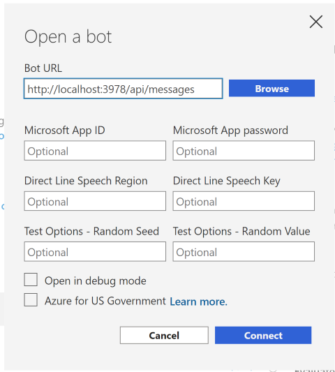This screenshot has width=335, height=372.
Task: Connect to the bot
Action: tap(263, 335)
